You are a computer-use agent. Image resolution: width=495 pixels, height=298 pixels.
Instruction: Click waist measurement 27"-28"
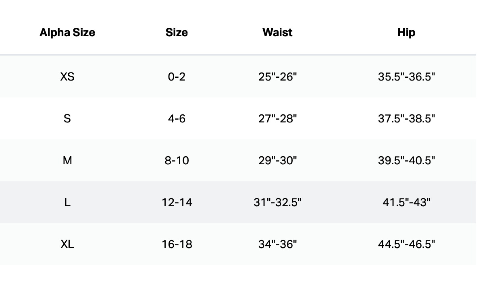click(x=277, y=118)
